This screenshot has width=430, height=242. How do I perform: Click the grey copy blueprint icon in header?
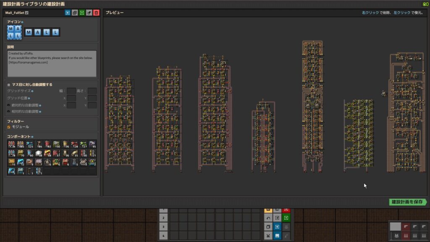(x=75, y=13)
